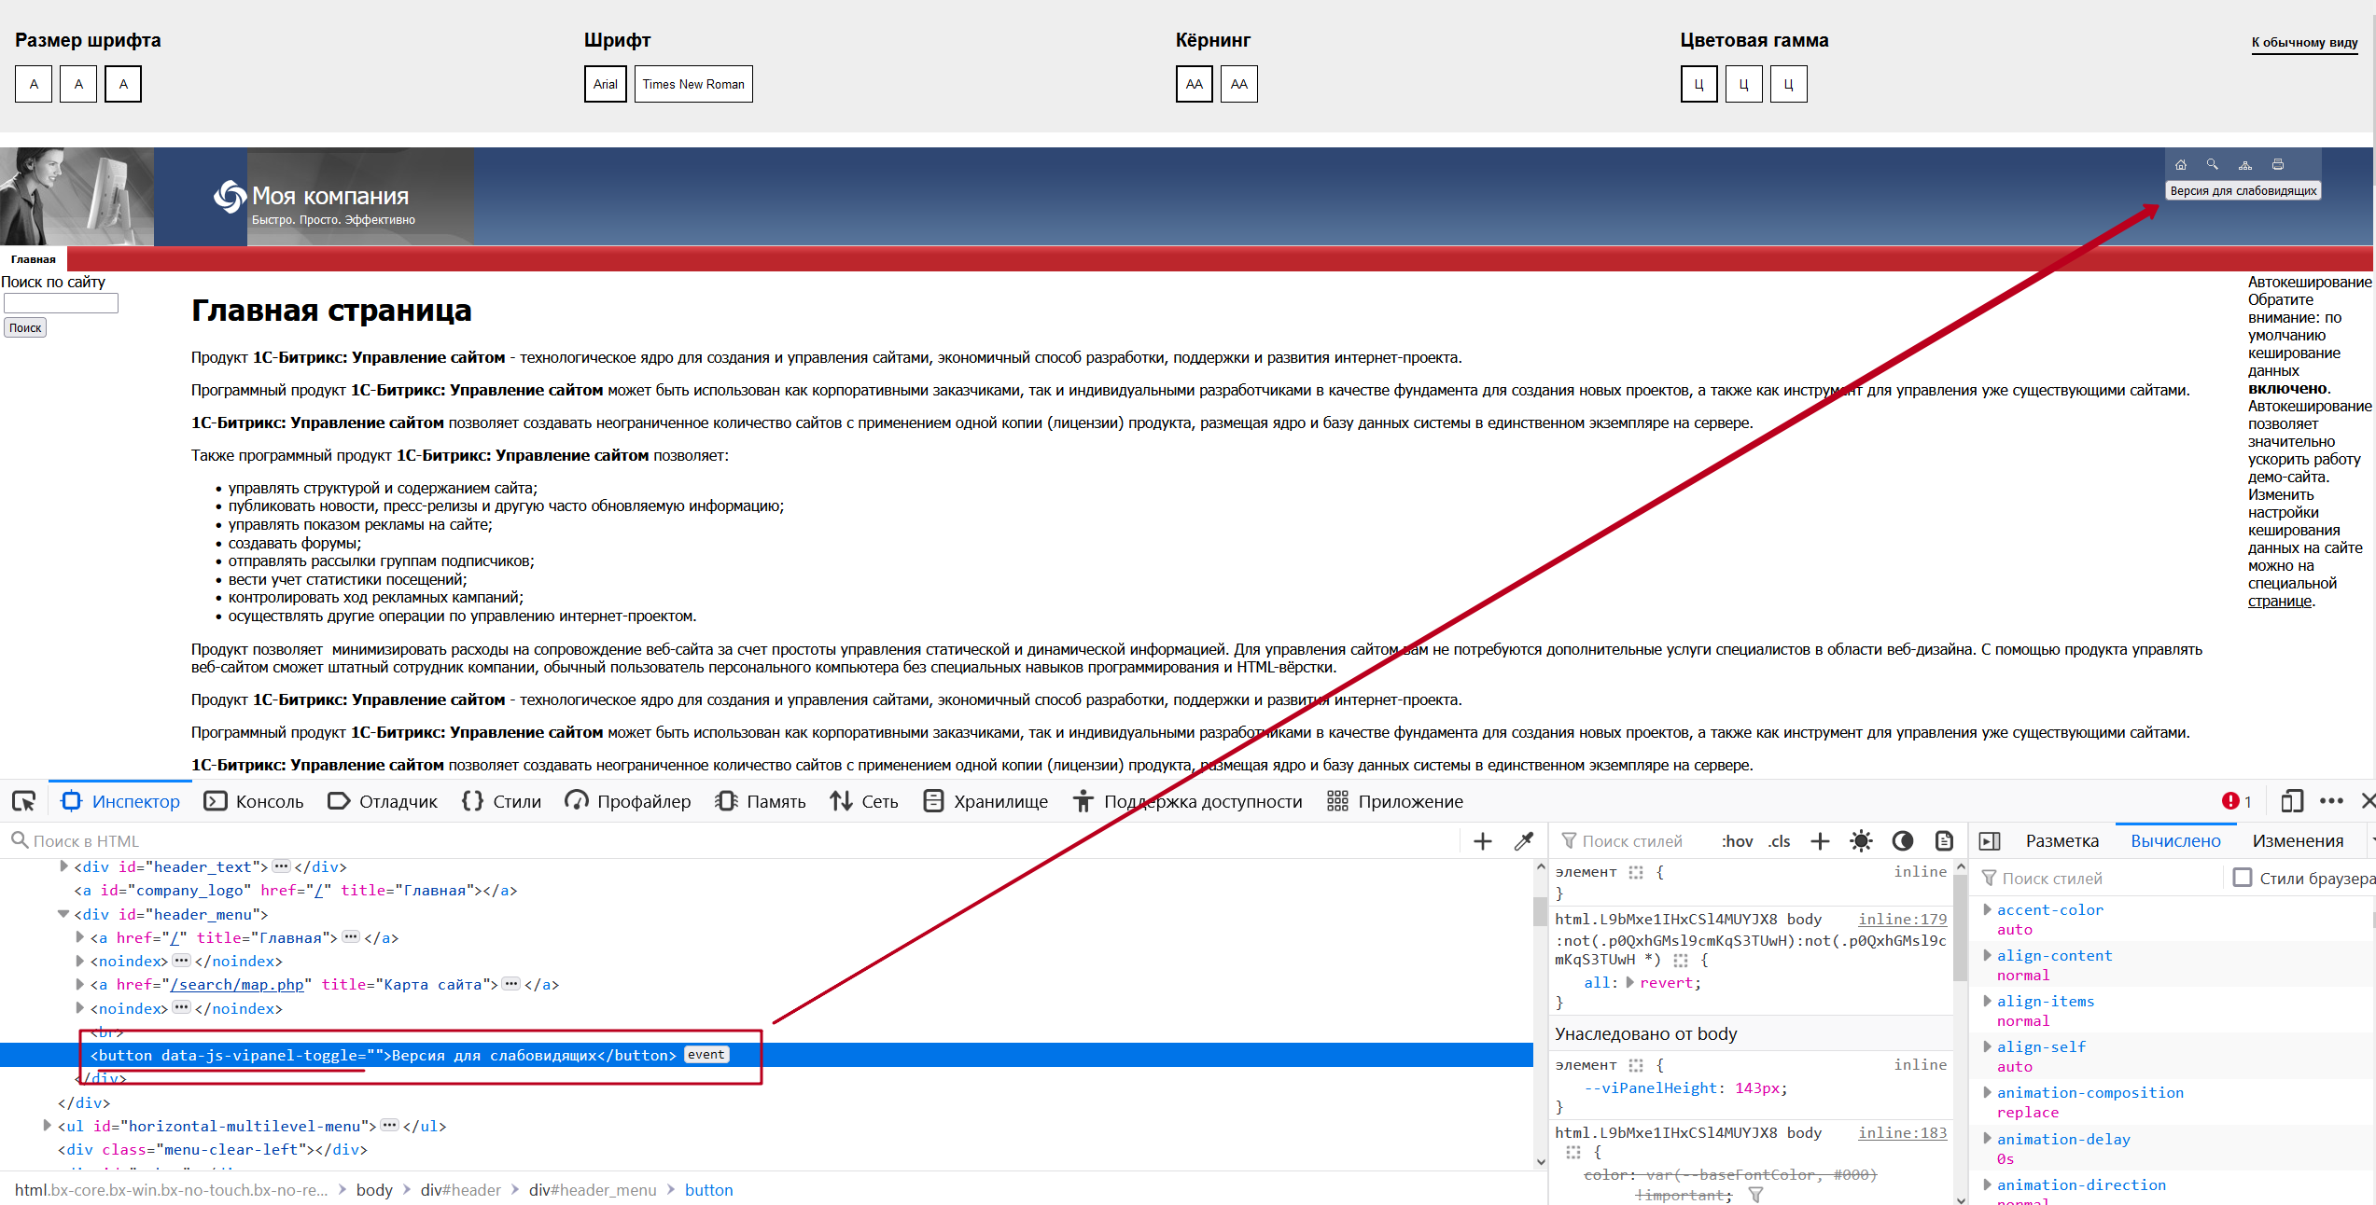Activate the element picker tool
Image resolution: width=2376 pixels, height=1205 pixels.
click(x=23, y=801)
